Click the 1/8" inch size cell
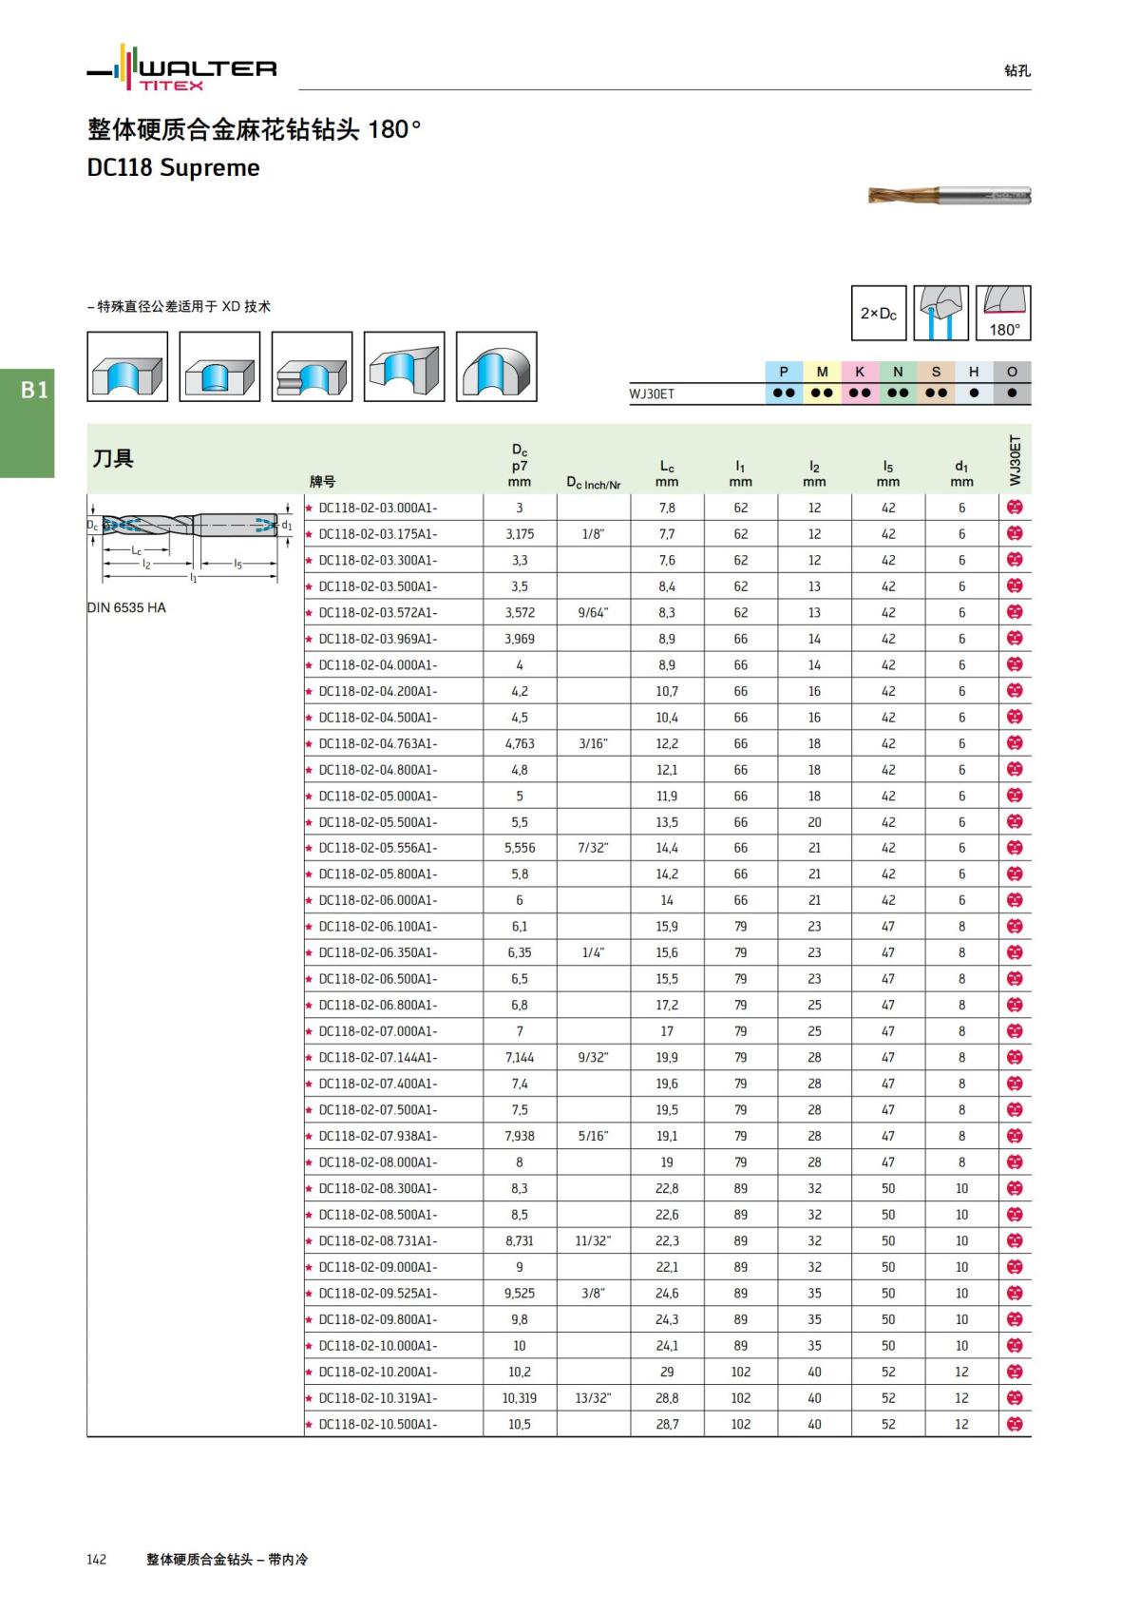 pos(593,534)
